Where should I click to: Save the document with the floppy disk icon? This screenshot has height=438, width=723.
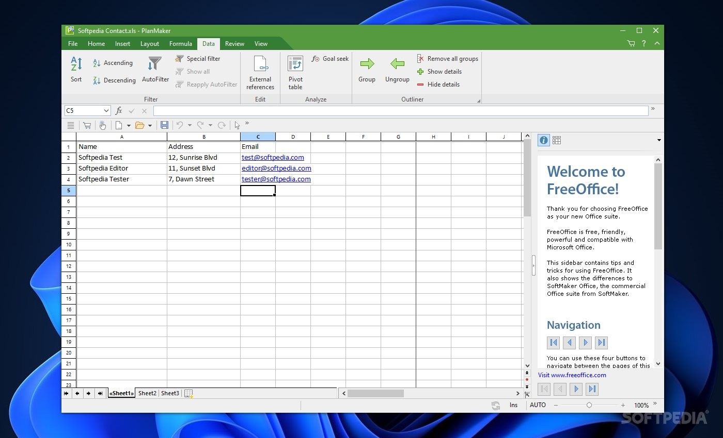tap(164, 125)
